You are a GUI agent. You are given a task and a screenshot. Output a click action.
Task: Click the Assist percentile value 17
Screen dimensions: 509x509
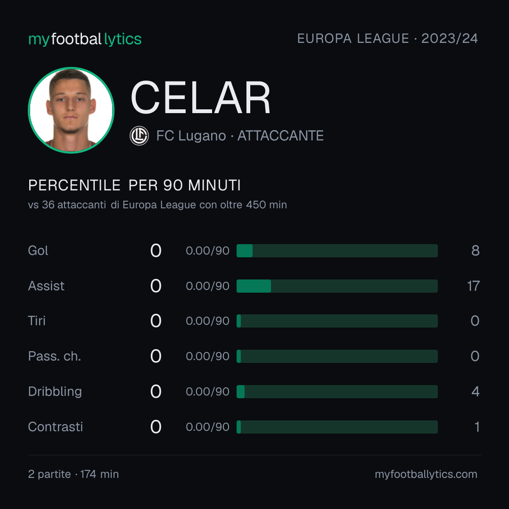click(x=473, y=286)
